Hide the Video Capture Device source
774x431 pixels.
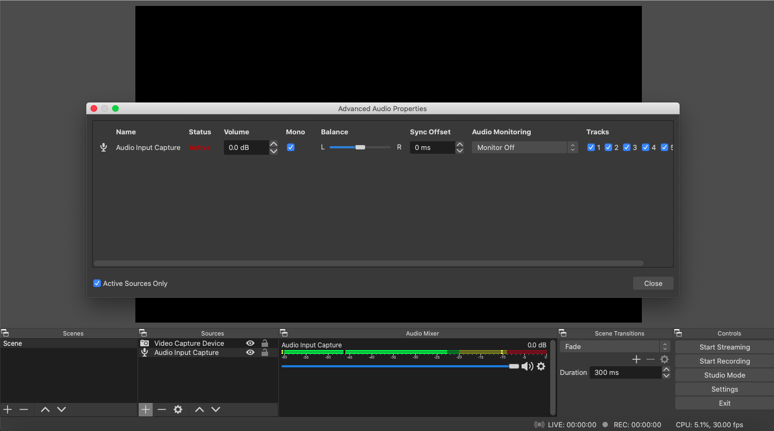(x=250, y=343)
